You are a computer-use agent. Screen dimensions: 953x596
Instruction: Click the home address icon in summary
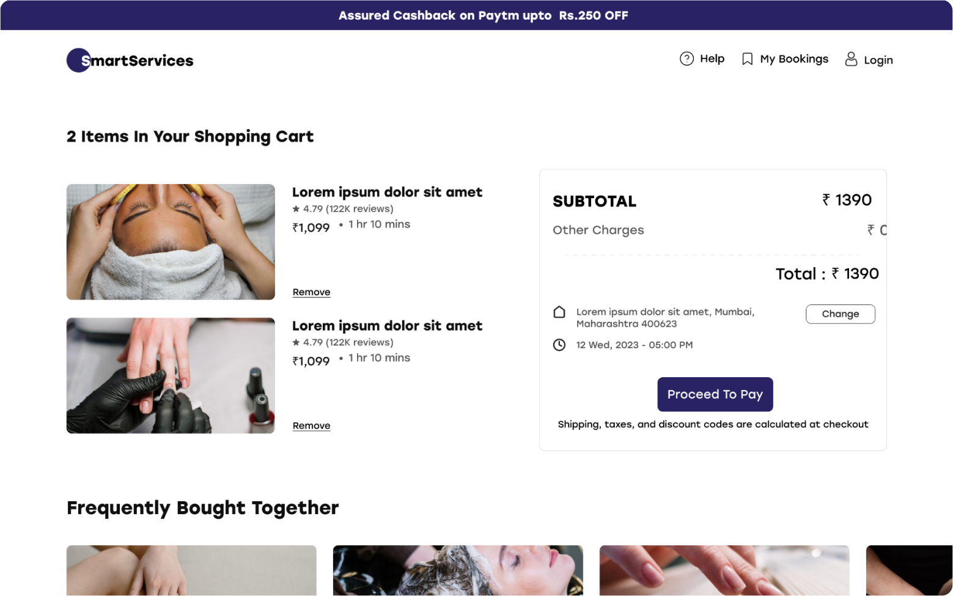click(559, 312)
